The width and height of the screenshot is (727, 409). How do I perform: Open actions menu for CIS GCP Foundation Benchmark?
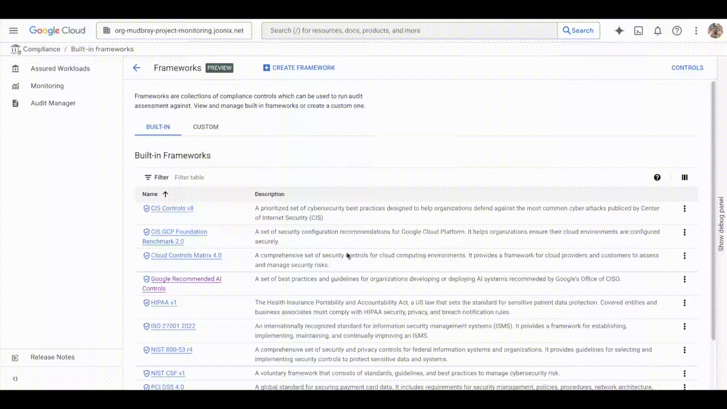684,232
